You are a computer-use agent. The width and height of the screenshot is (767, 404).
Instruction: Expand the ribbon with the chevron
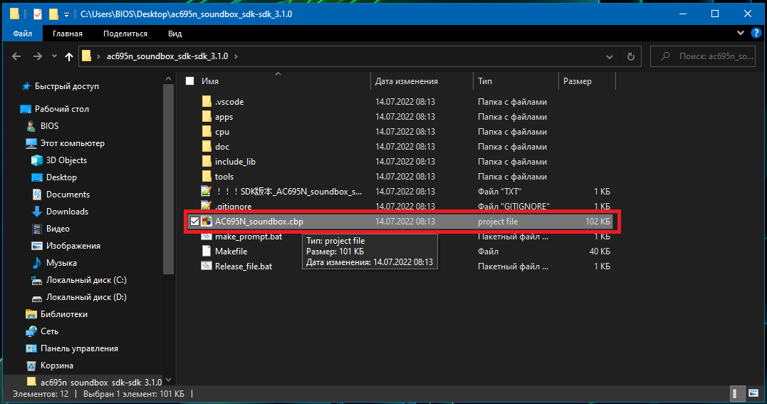coord(741,33)
